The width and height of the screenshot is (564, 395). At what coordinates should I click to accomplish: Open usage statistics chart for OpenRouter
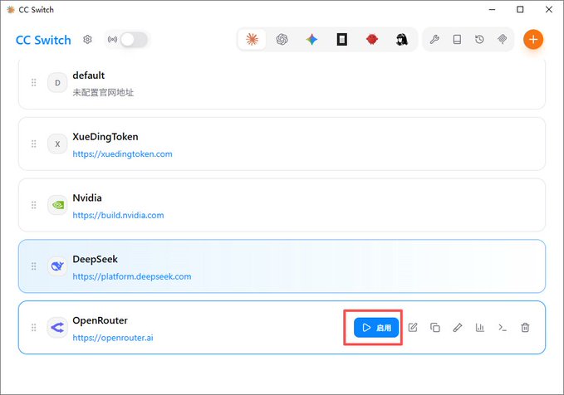[x=480, y=328]
